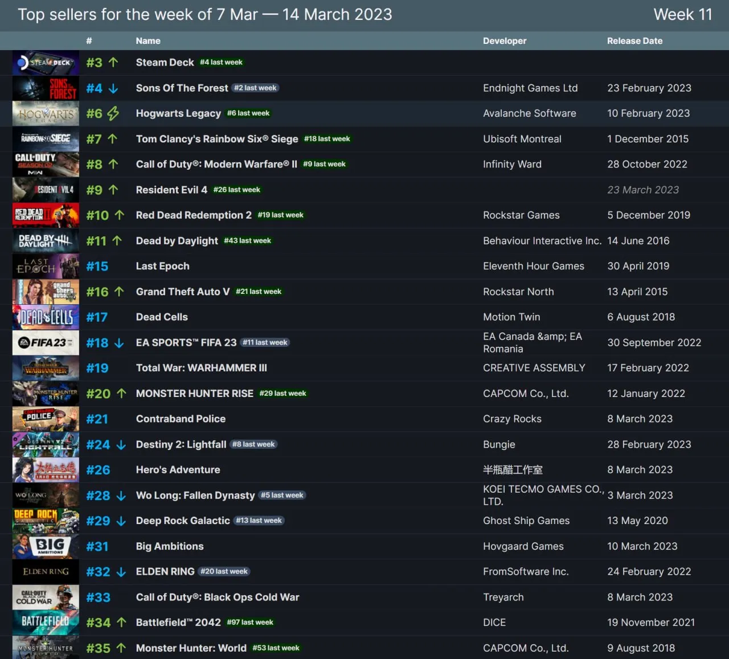This screenshot has width=729, height=659.
Task: Open the Dead by Daylight thumbnail
Action: click(x=46, y=241)
